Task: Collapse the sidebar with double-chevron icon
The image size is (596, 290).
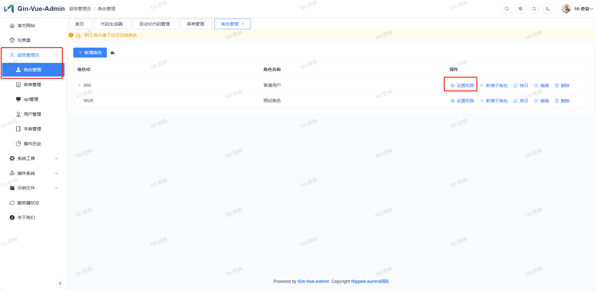Action: (x=60, y=283)
